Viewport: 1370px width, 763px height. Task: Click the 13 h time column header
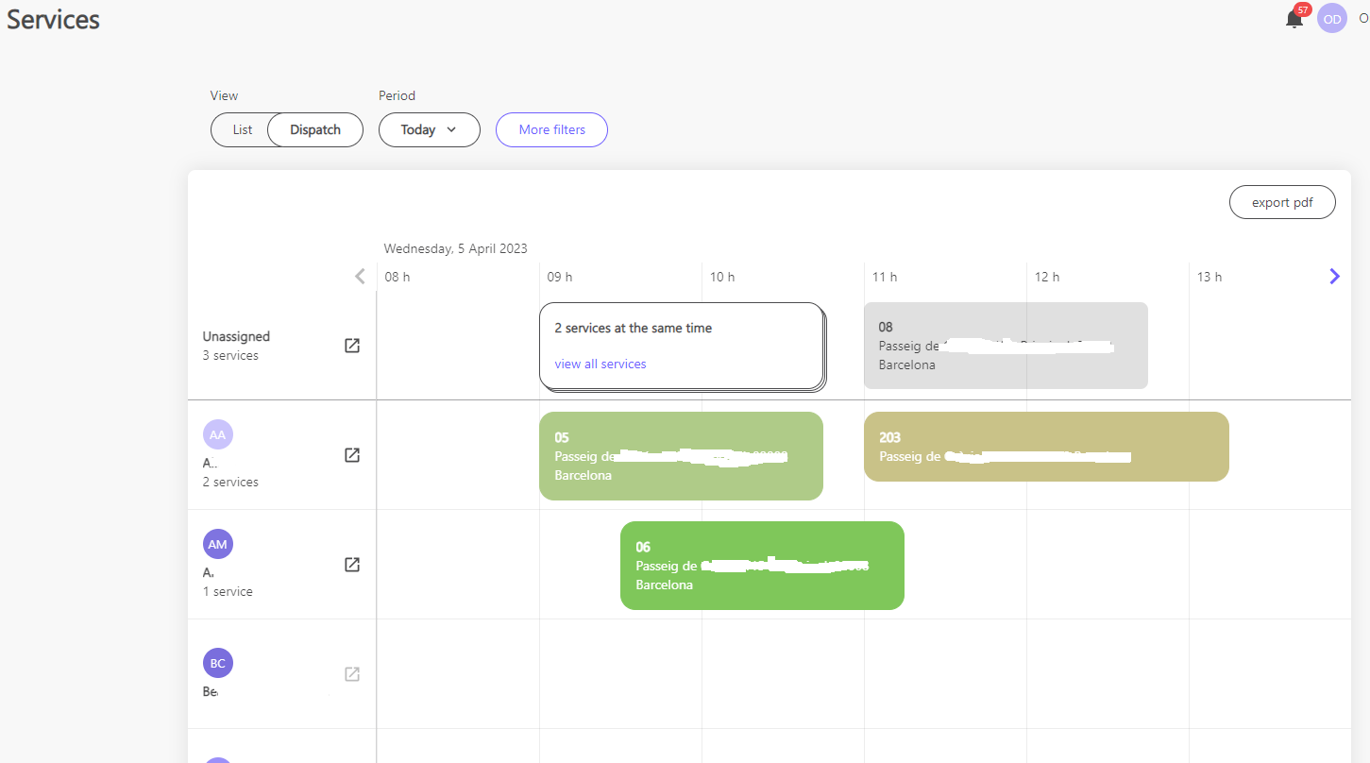(x=1209, y=277)
